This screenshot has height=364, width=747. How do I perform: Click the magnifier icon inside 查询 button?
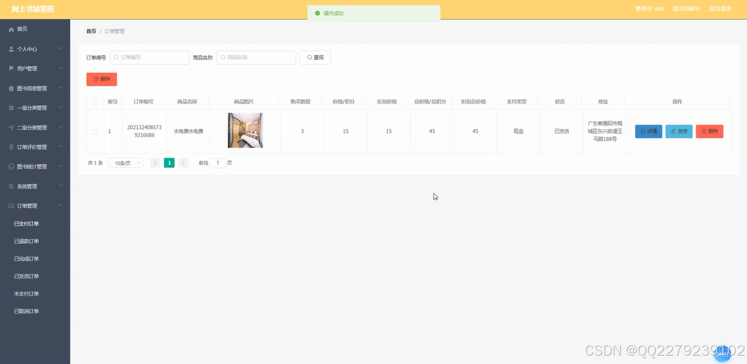click(x=310, y=58)
